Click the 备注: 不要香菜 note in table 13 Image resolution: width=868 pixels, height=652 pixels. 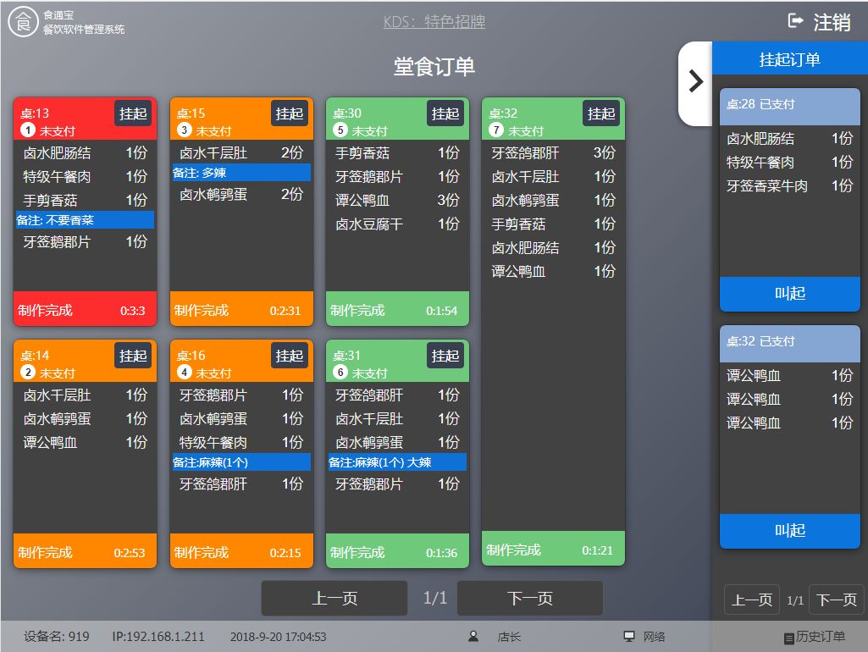click(x=86, y=220)
